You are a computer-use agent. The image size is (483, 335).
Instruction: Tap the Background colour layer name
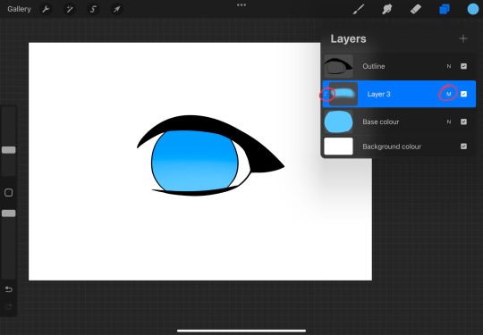tap(392, 147)
